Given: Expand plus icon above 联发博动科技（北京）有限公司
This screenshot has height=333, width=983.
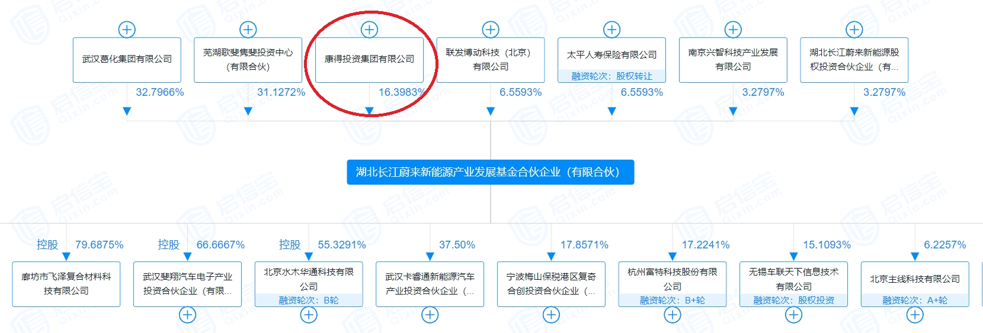Looking at the screenshot, I should tap(491, 30).
